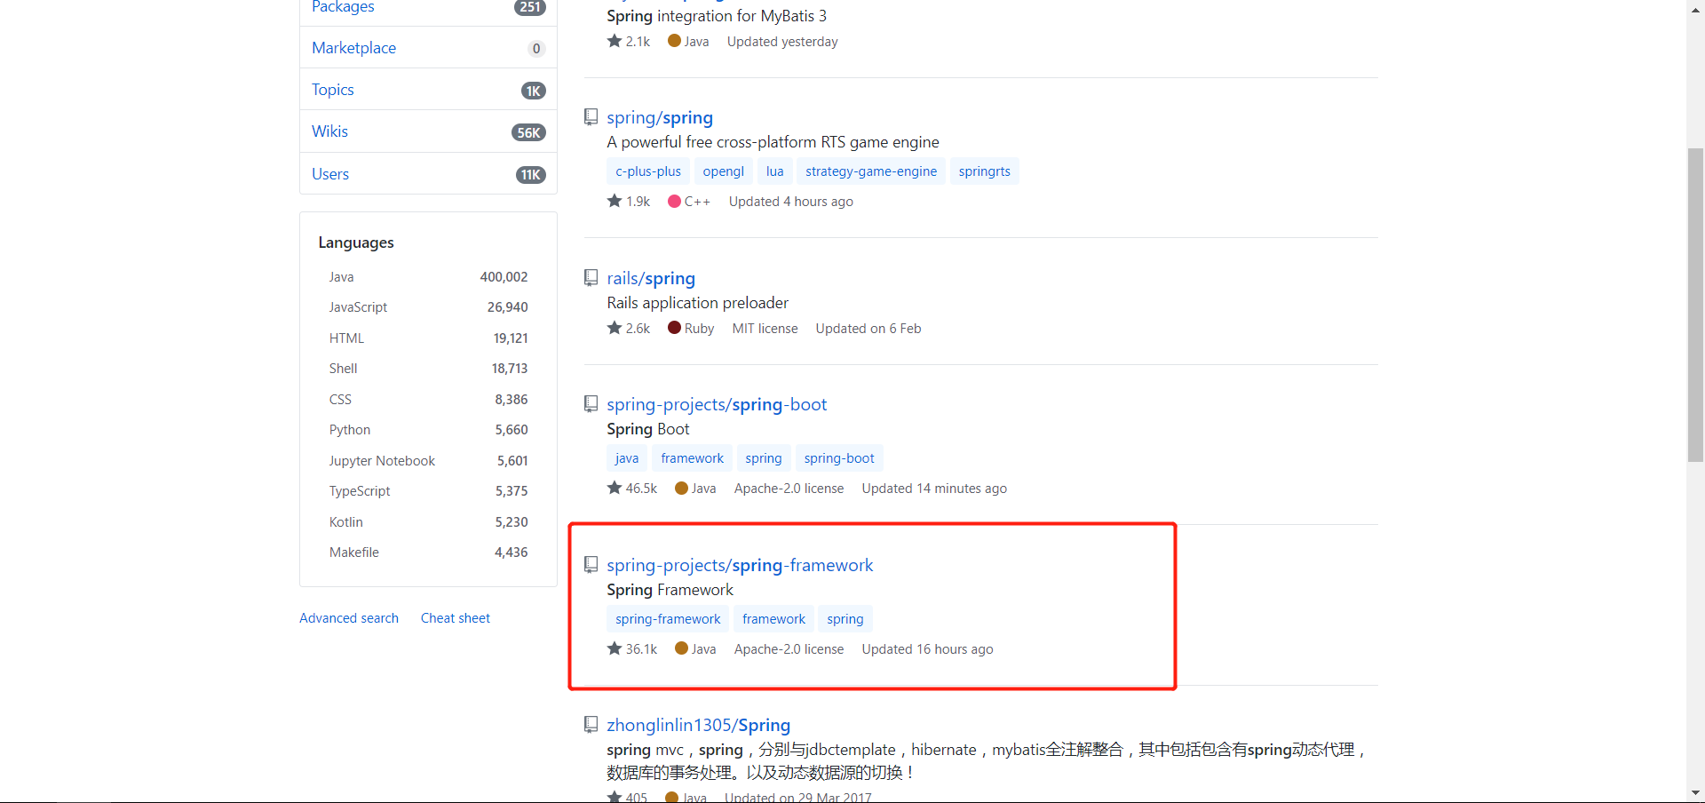
Task: Select the springrts topic tag
Action: (x=985, y=171)
